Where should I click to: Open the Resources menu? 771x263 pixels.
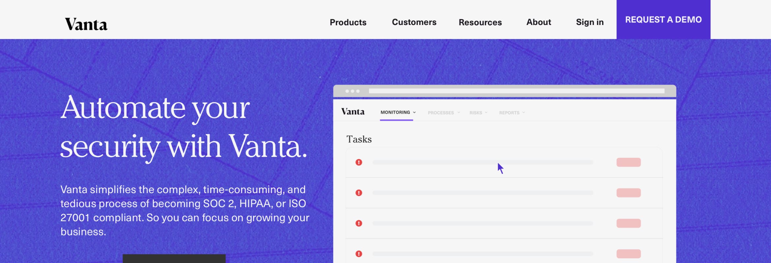(480, 22)
